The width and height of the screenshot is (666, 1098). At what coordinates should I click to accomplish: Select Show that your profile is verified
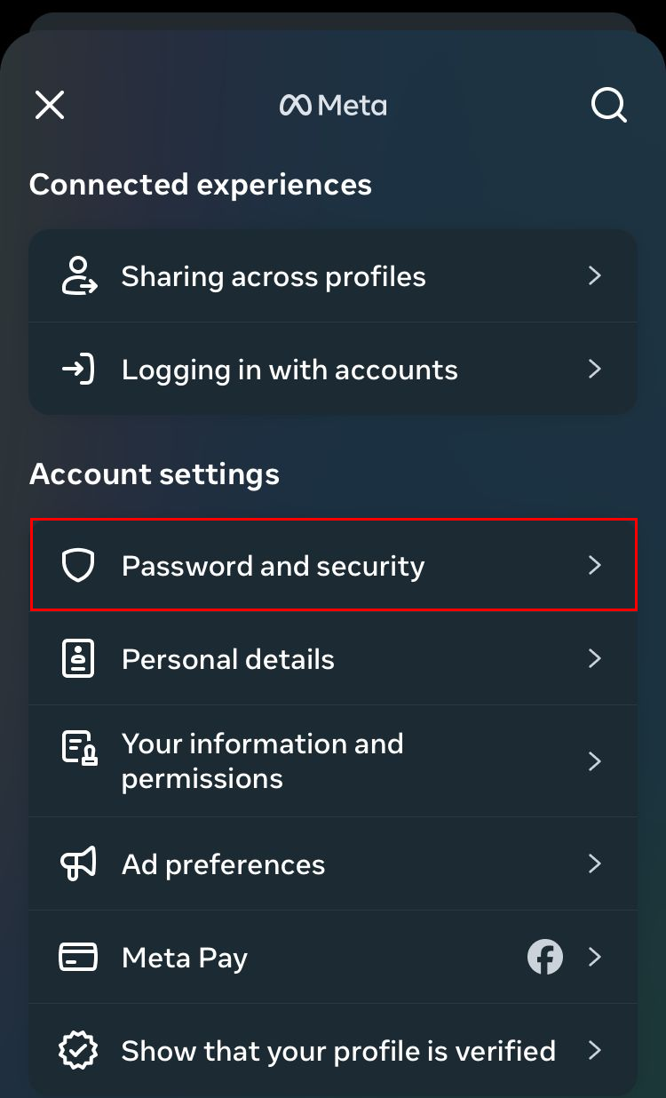point(338,1051)
